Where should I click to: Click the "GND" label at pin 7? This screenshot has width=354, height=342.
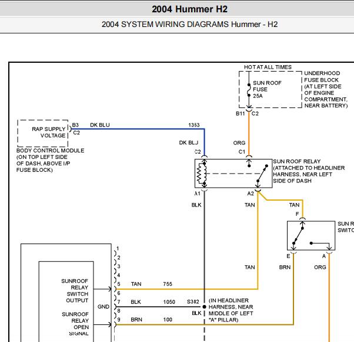coord(103,307)
